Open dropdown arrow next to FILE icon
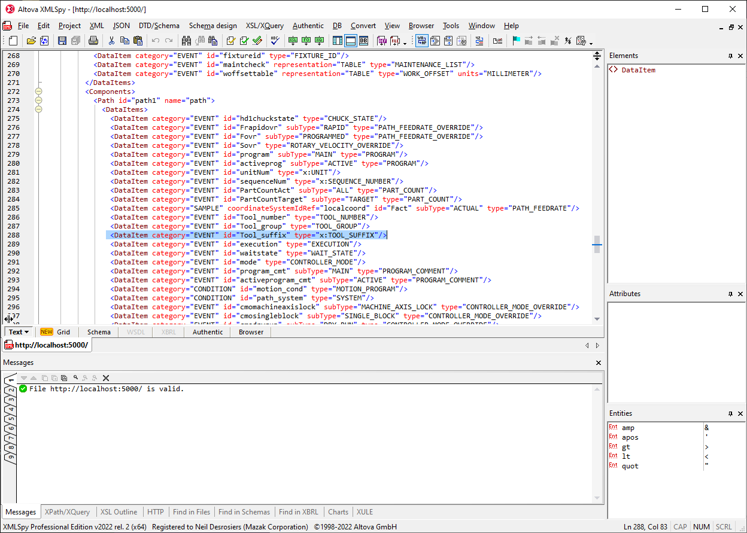Viewport: 747px width, 533px height. pyautogui.click(x=405, y=43)
